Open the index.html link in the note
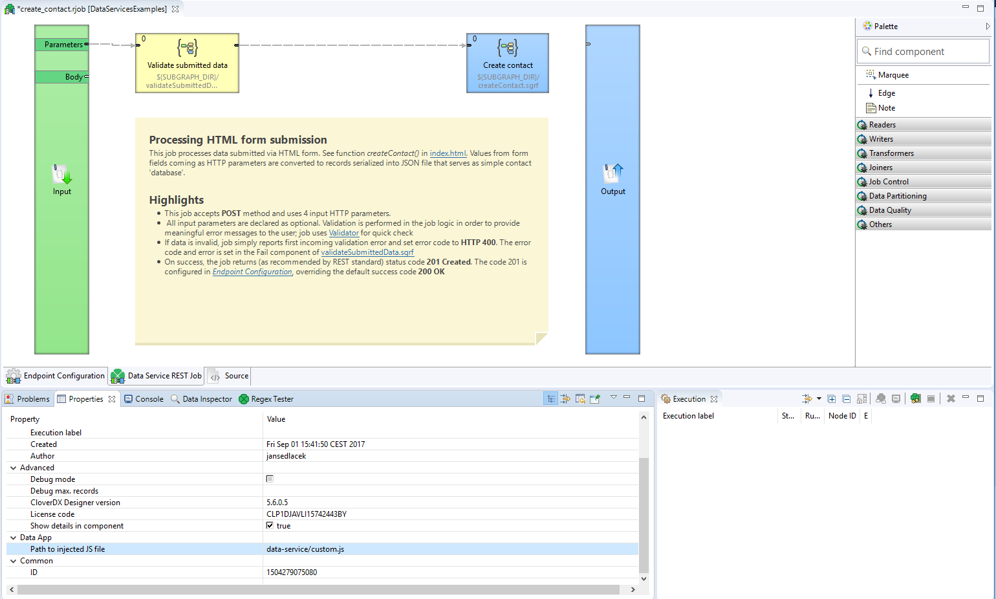This screenshot has height=599, width=996. click(448, 153)
